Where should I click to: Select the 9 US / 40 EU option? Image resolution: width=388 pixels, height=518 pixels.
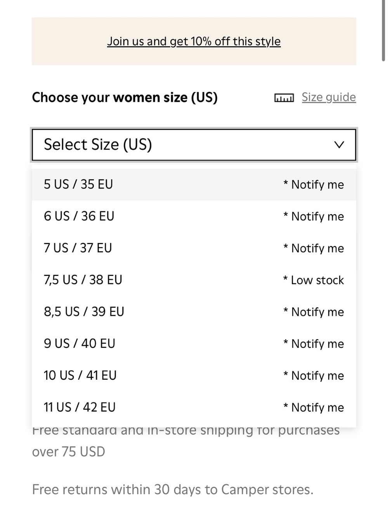(x=194, y=344)
